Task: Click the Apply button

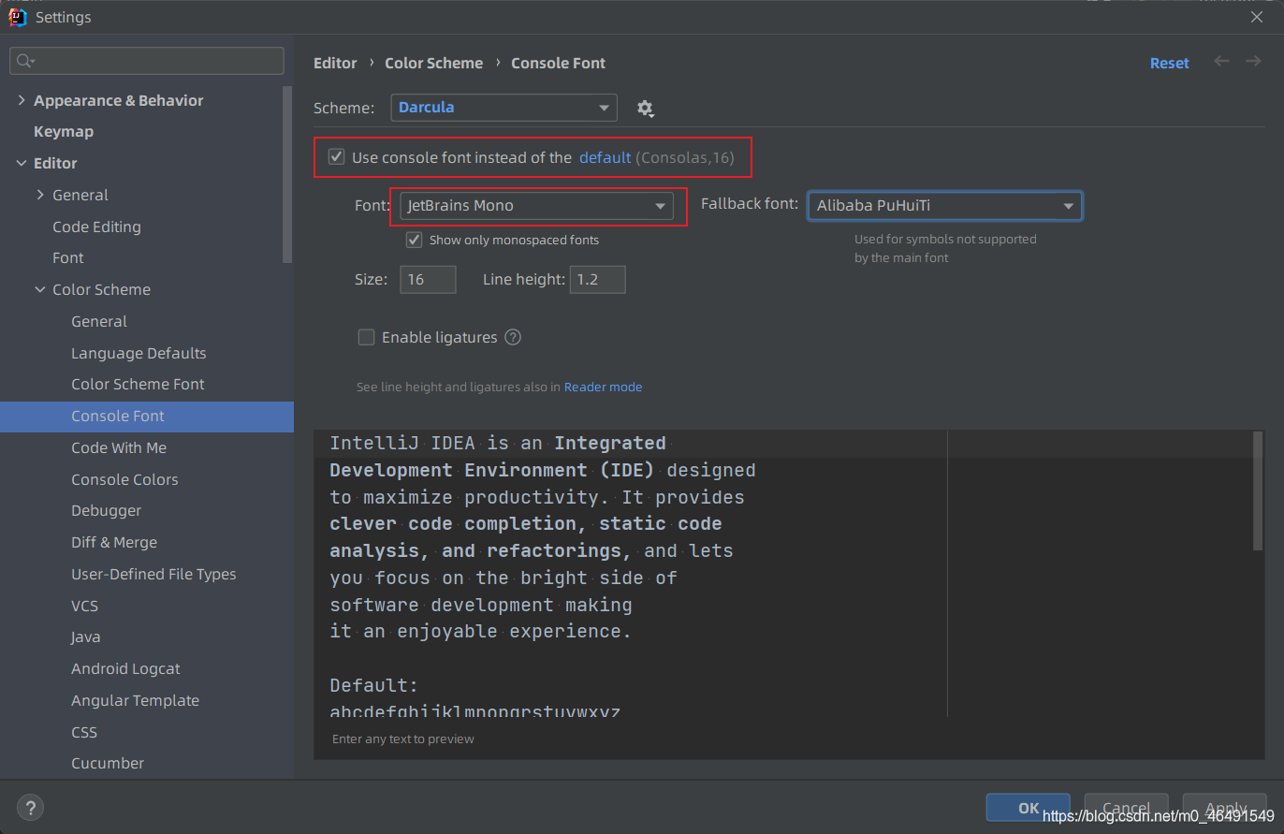Action: 1225,808
